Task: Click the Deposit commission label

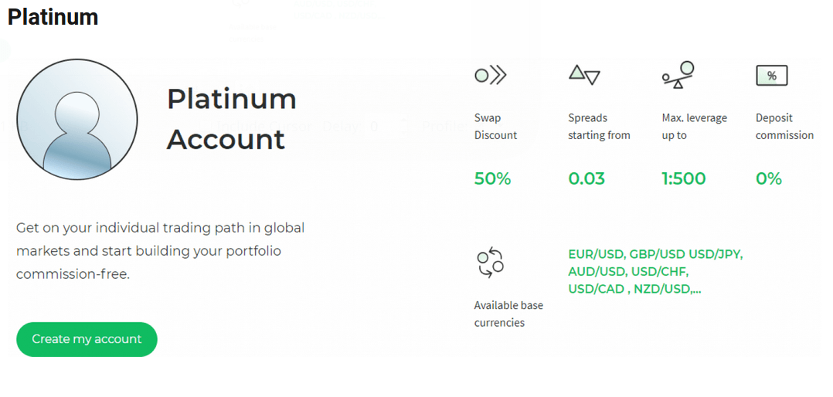Action: (x=784, y=127)
